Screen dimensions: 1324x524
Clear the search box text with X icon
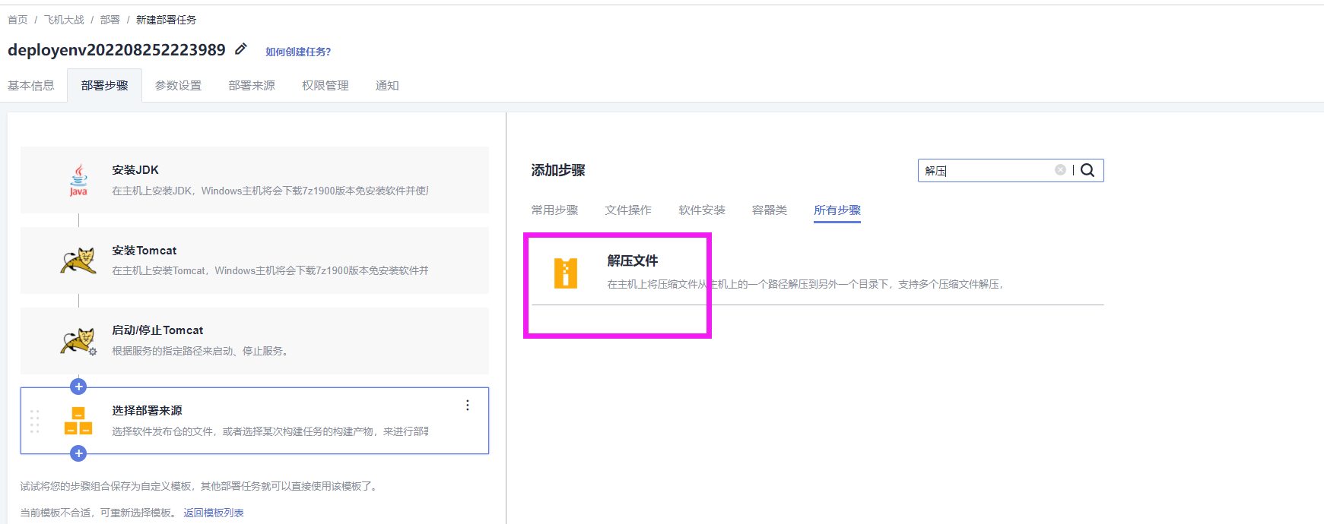1060,170
